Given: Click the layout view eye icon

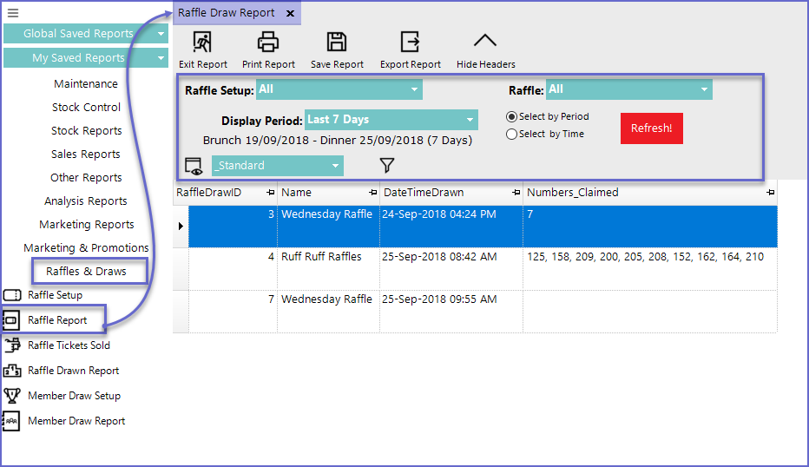Looking at the screenshot, I should click(x=194, y=166).
